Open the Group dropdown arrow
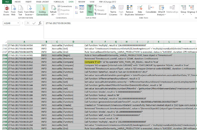 (184, 15)
